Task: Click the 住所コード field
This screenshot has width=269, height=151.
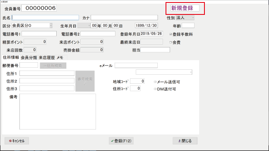Action: point(135,88)
